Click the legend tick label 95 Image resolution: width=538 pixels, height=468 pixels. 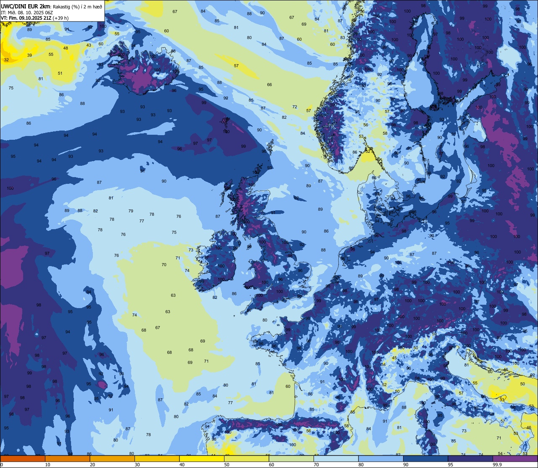(451, 465)
